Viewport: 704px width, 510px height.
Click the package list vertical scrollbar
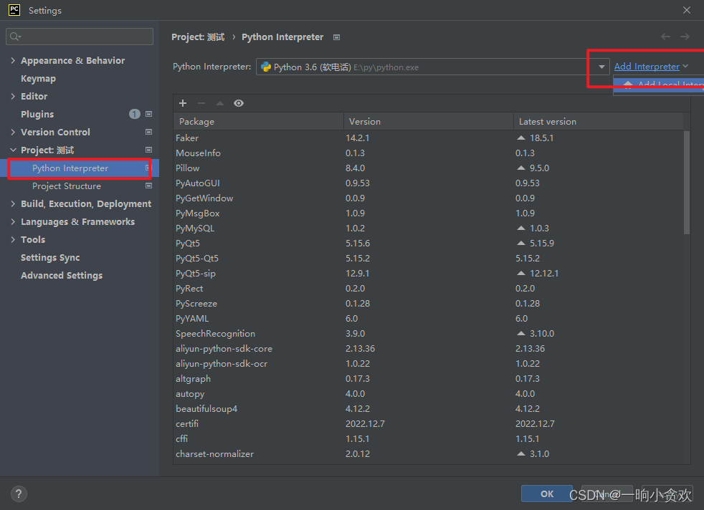(x=687, y=183)
